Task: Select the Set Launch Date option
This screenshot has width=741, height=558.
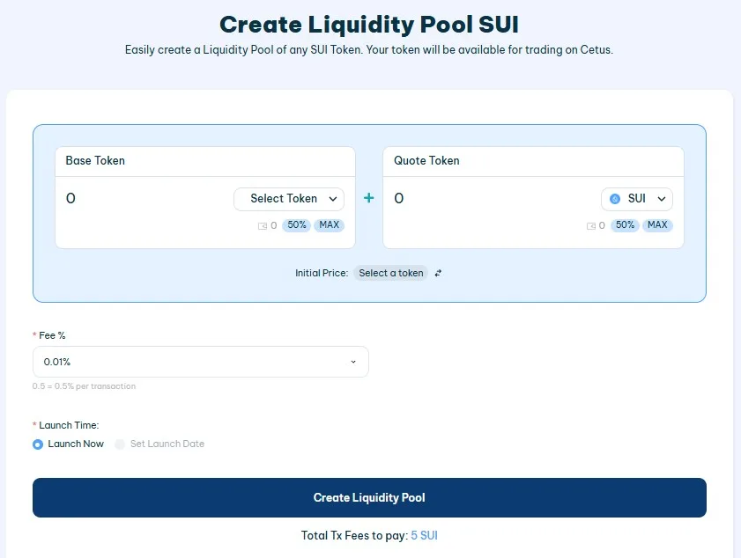Action: pyautogui.click(x=120, y=444)
